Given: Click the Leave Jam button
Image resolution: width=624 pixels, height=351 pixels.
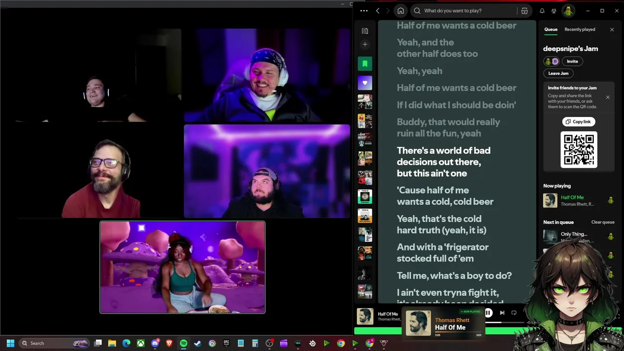Looking at the screenshot, I should [558, 74].
